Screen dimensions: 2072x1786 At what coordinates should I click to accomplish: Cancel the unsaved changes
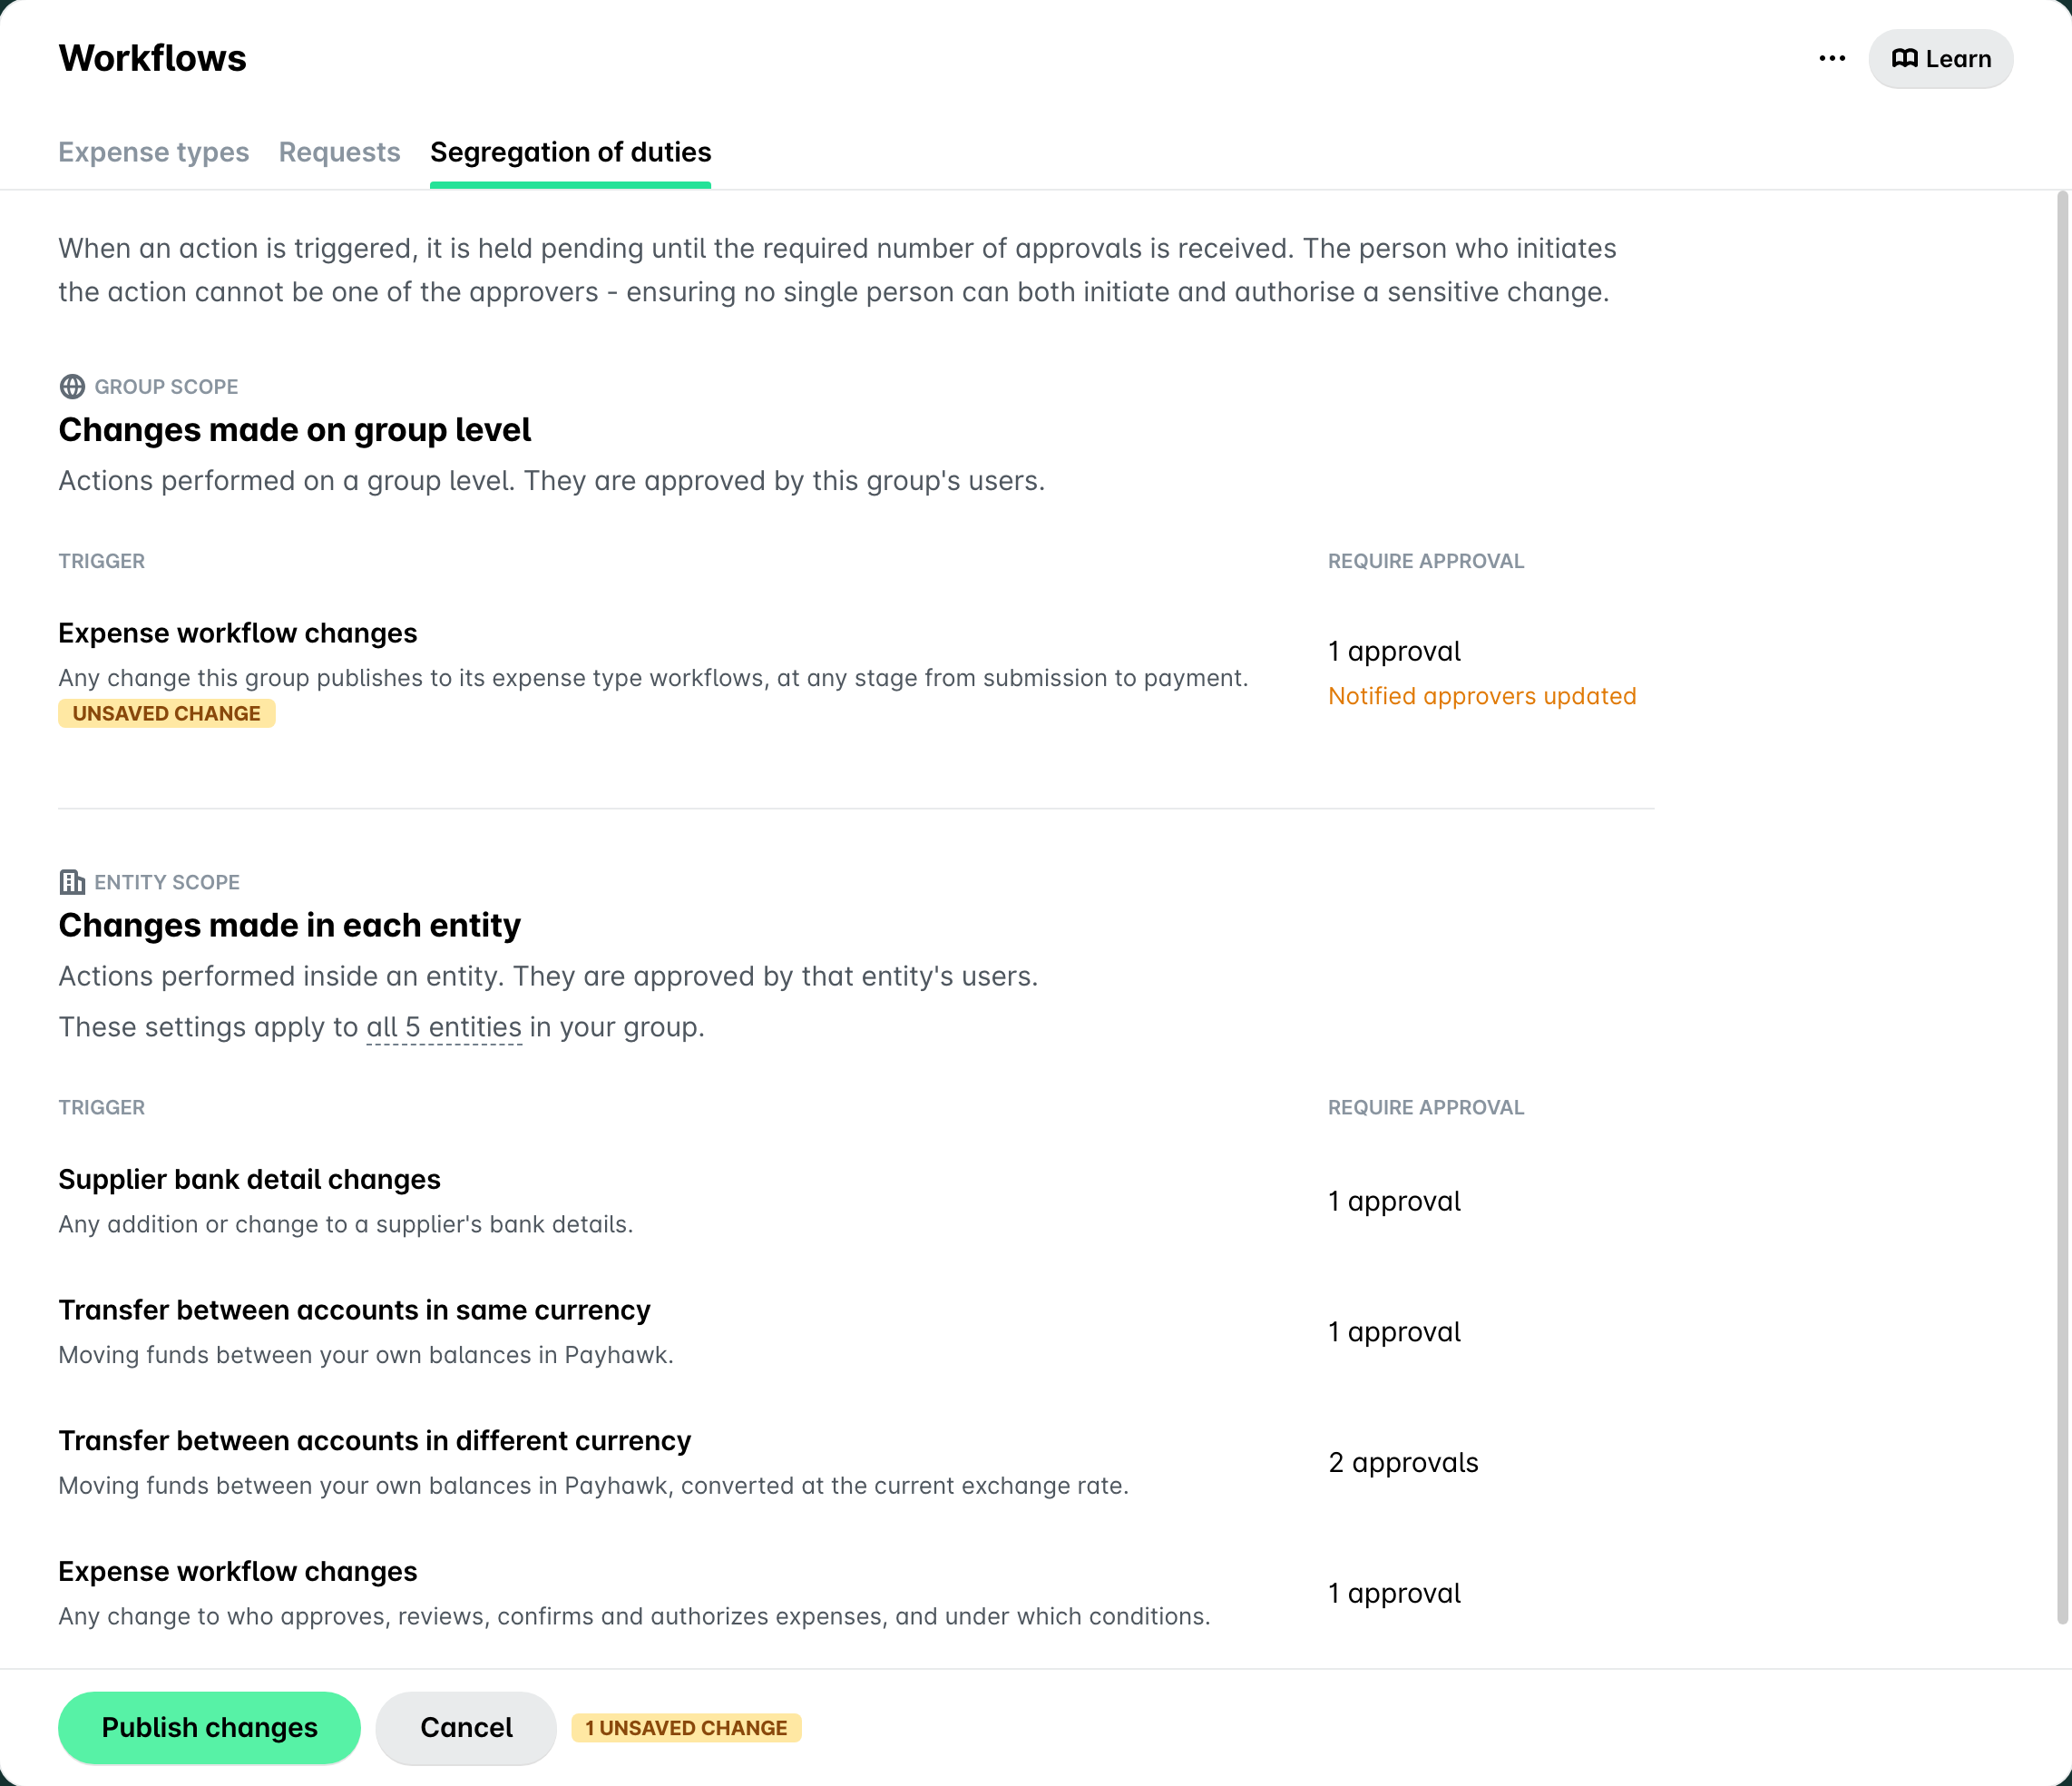click(466, 1727)
